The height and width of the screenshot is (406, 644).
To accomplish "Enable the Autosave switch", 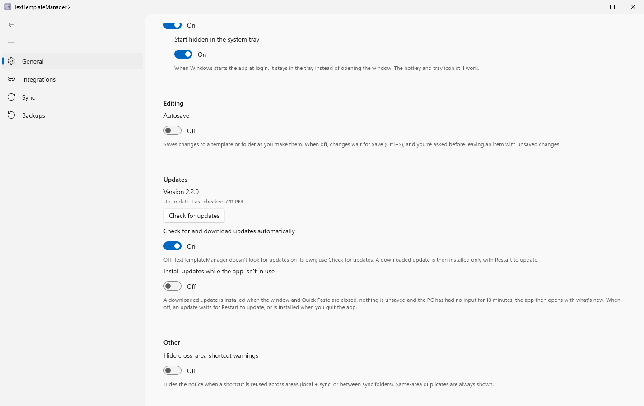I will click(173, 130).
